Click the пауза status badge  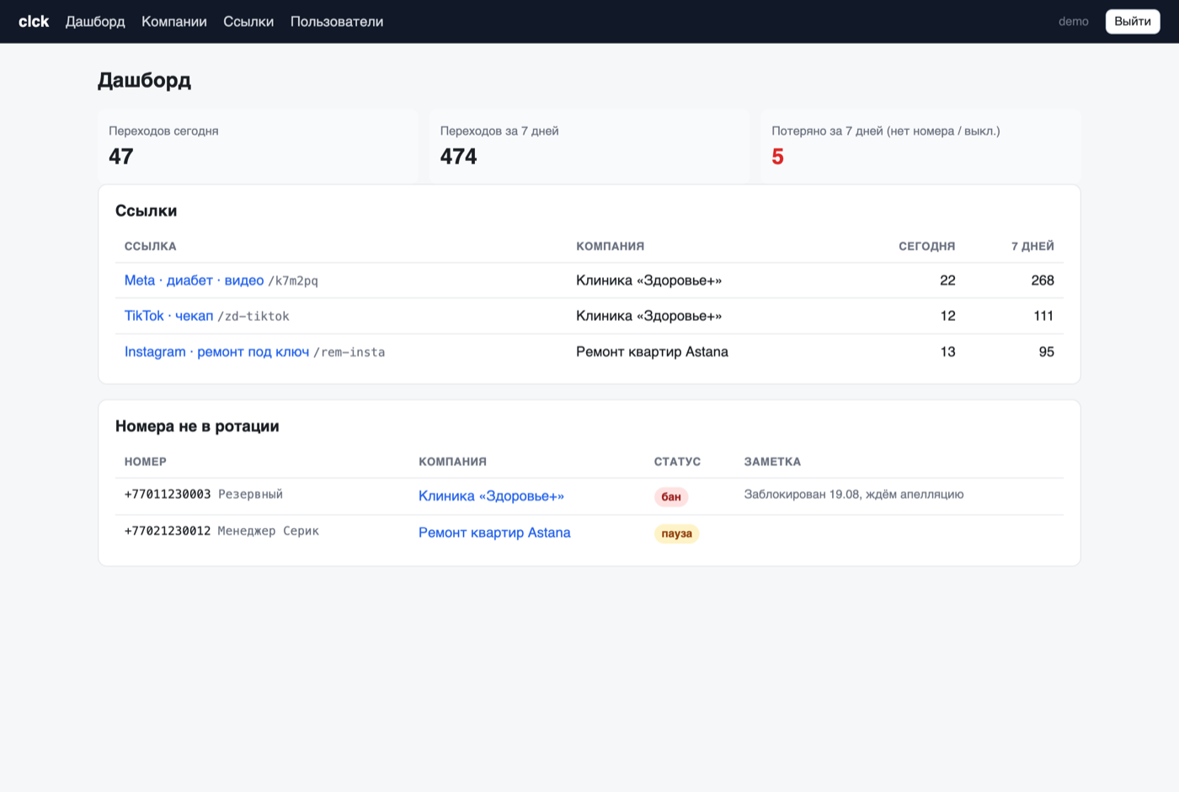(x=677, y=533)
